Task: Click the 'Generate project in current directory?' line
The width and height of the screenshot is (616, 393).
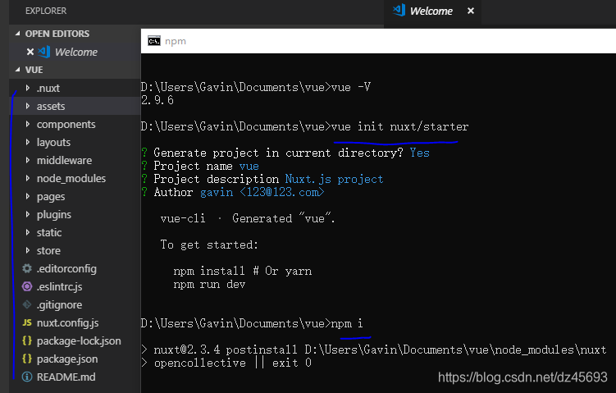Action: point(285,153)
